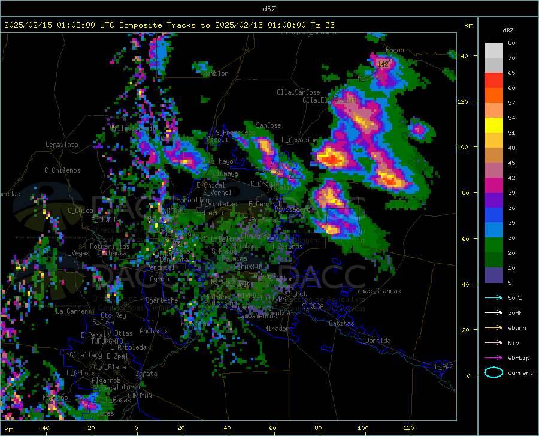Click the cyan current-storm ellipse in legend
The width and height of the screenshot is (539, 436).
pos(493,372)
